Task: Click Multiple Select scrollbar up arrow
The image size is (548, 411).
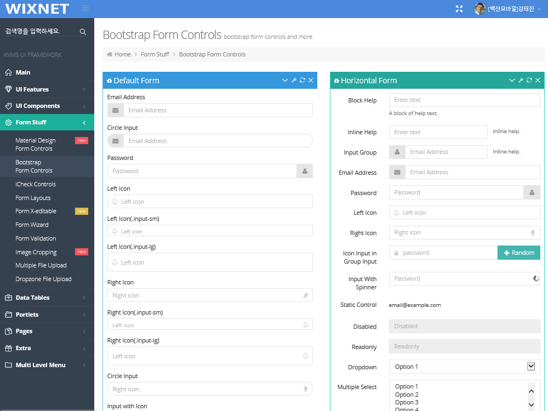Action: [x=531, y=391]
